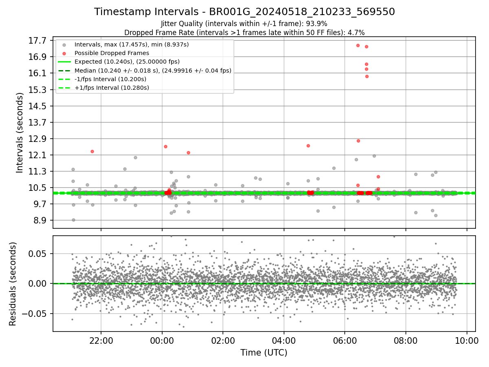Click legend entry 'Possible Dropped Frames'
This screenshot has height=367, width=489.
click(x=112, y=53)
